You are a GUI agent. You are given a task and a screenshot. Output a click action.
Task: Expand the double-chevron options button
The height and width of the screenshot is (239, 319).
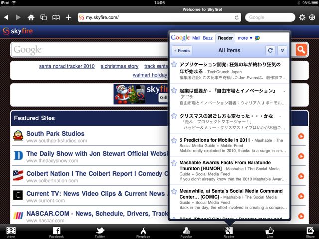click(282, 51)
